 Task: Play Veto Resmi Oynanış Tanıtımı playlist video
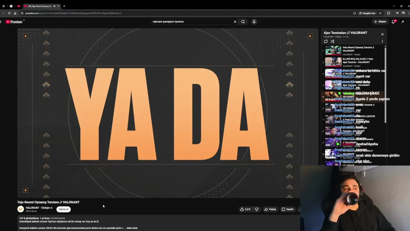point(354,51)
